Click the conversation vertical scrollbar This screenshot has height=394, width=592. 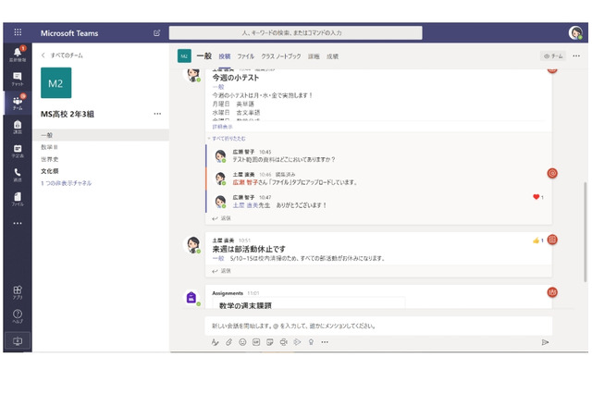586,232
